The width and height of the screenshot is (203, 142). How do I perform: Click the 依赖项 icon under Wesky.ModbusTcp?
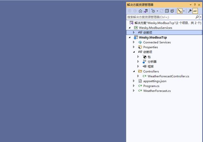point(140,52)
